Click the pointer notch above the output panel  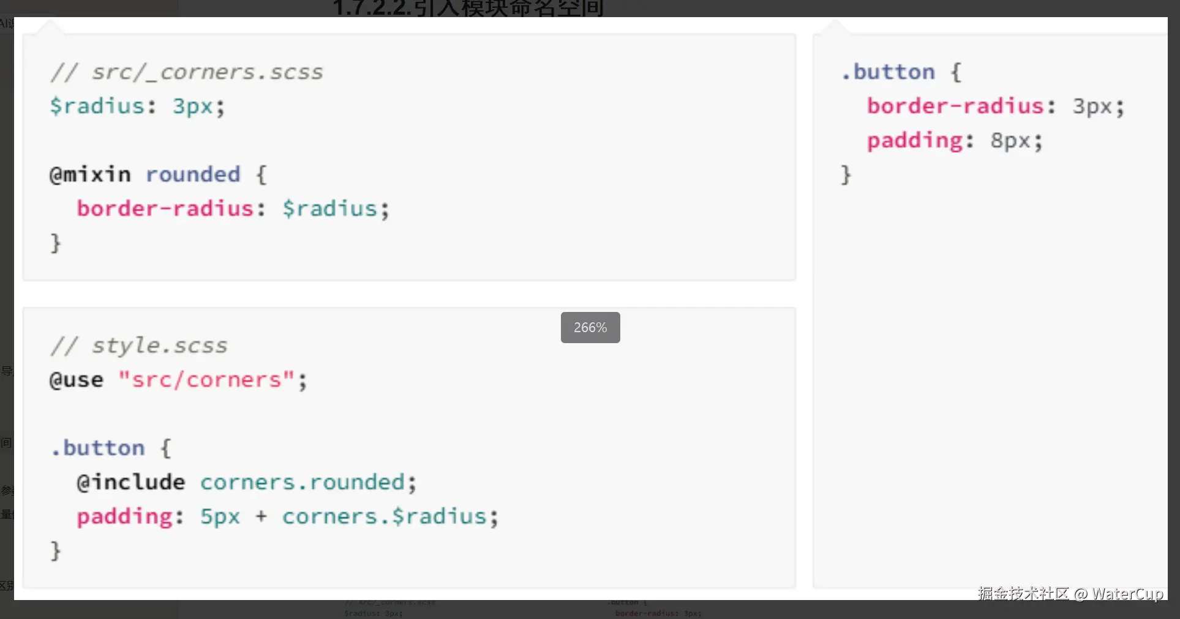point(834,26)
